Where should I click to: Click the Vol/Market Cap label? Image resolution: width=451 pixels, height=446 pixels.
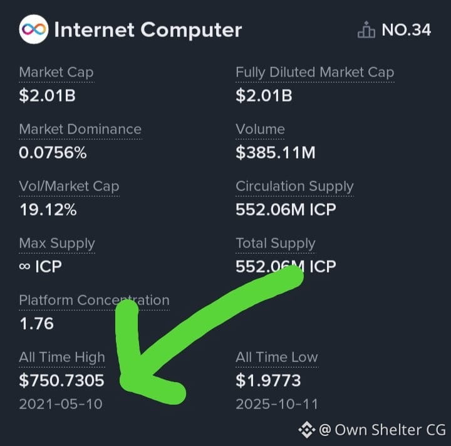click(69, 186)
